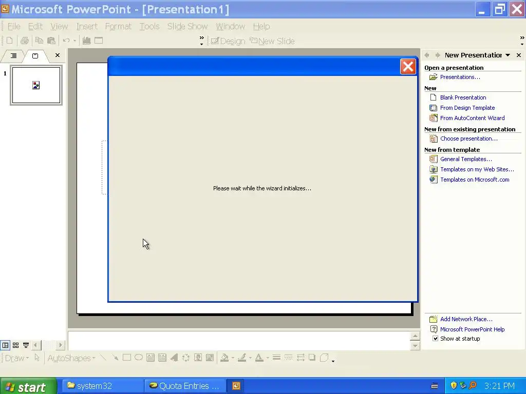Screen dimensions: 526x394
Task: Start Slide Show from current slide
Action: click(x=26, y=345)
